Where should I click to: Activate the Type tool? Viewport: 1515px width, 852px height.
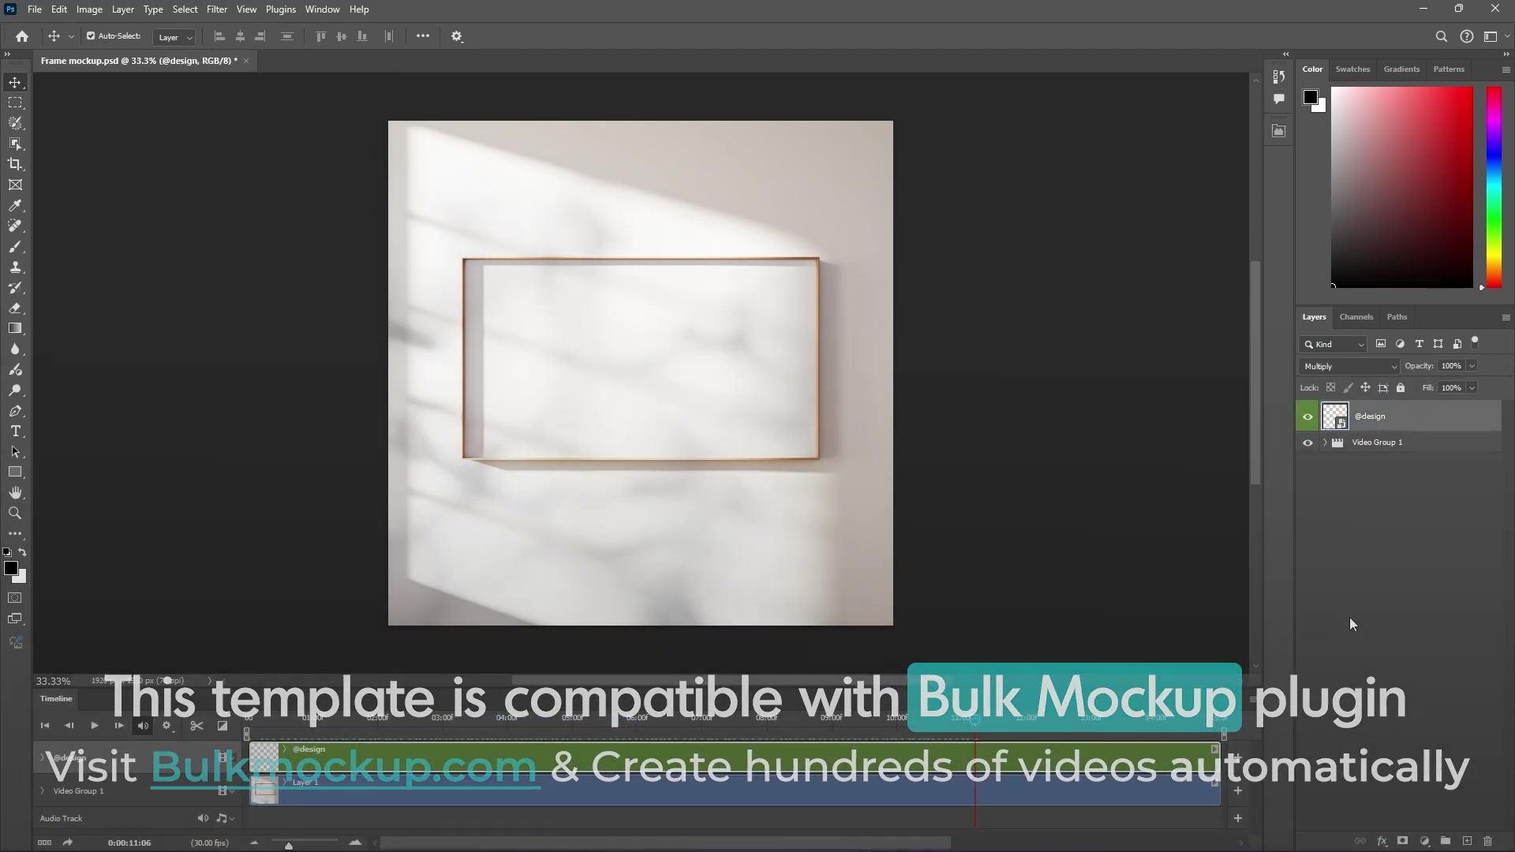click(15, 431)
